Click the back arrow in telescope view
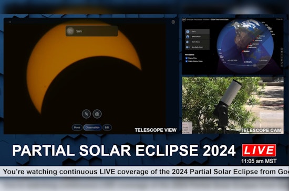This screenshot has width=289, height=191. [10, 22]
